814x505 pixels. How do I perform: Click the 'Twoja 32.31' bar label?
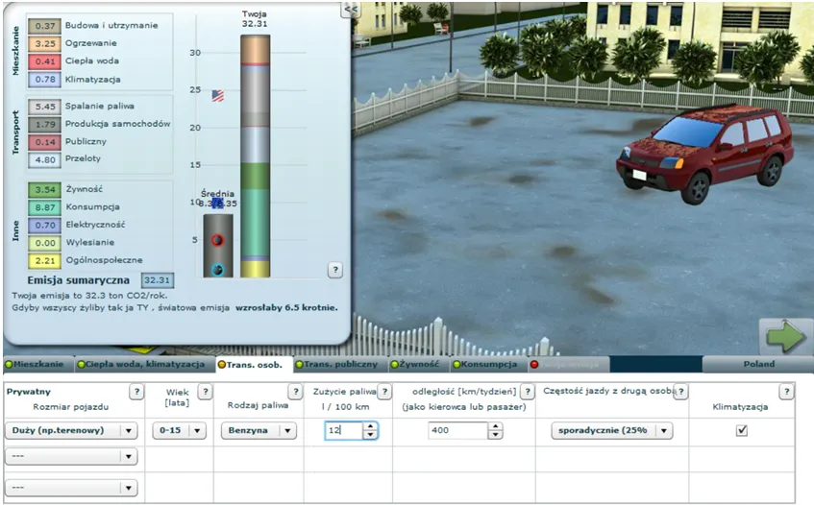(x=255, y=19)
